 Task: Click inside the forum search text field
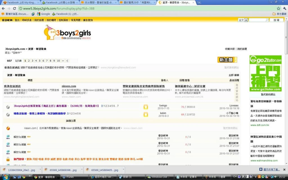click(x=257, y=20)
